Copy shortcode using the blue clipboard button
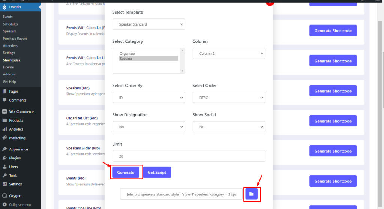The width and height of the screenshot is (384, 209). [x=252, y=194]
